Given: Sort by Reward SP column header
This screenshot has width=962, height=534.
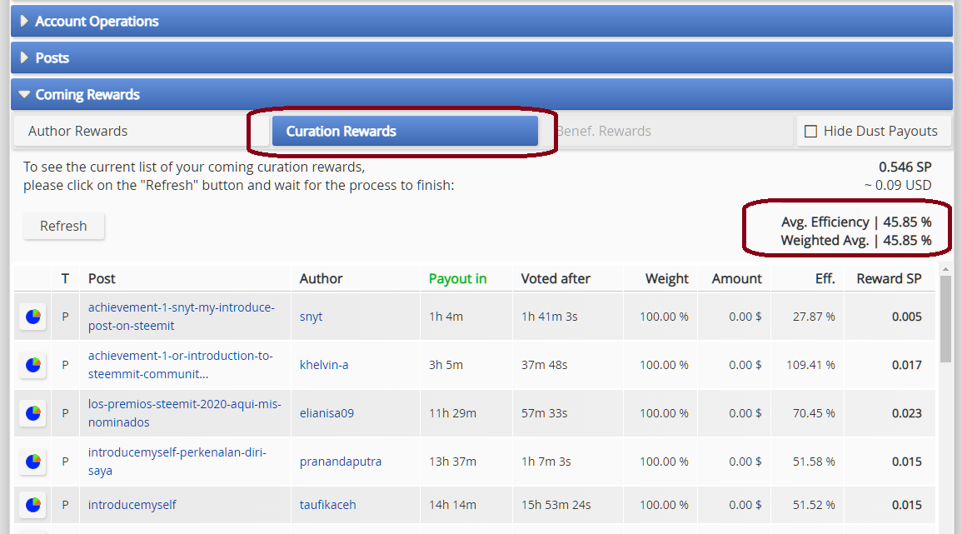Looking at the screenshot, I should 889,278.
